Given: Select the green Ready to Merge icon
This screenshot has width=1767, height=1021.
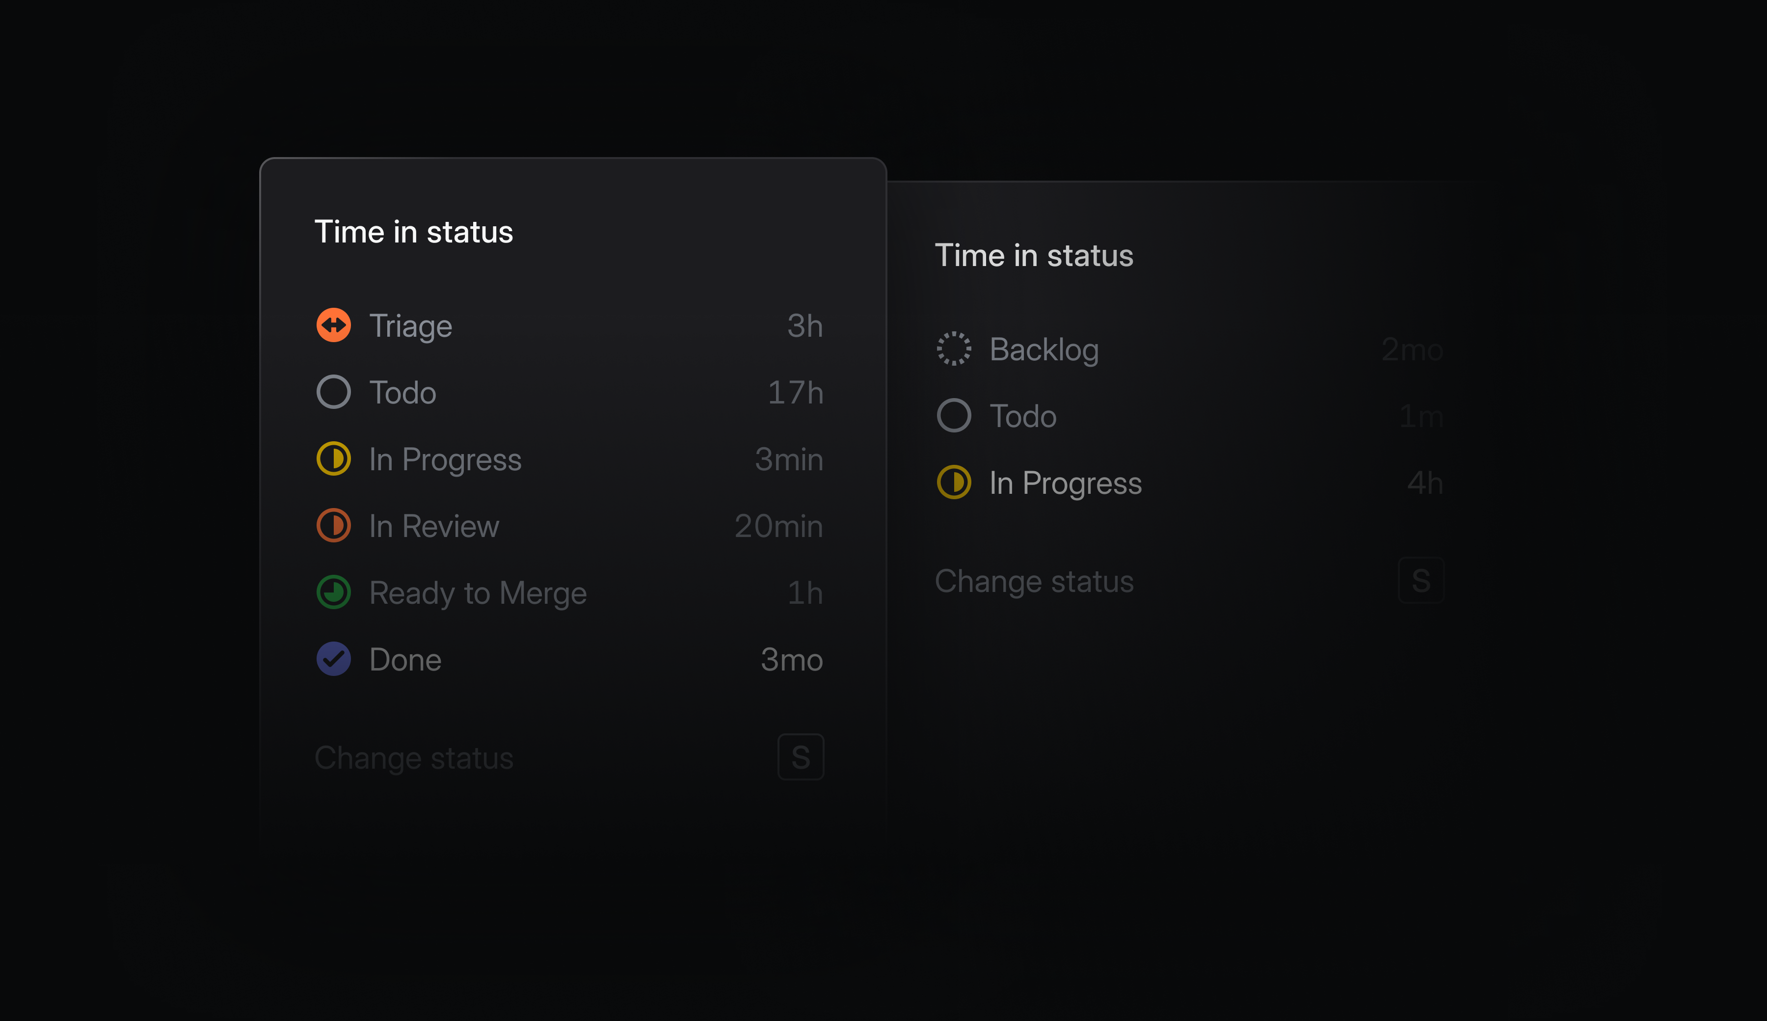Looking at the screenshot, I should (x=334, y=592).
